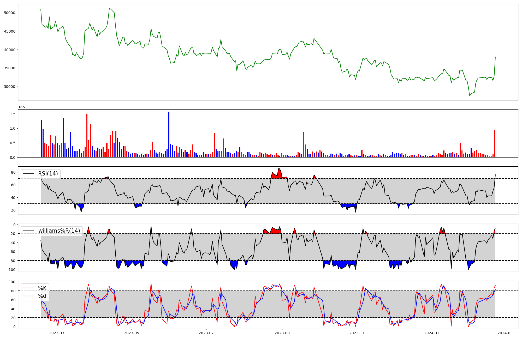Click the blue %d legend line sample
The height and width of the screenshot is (339, 522).
[x=28, y=296]
